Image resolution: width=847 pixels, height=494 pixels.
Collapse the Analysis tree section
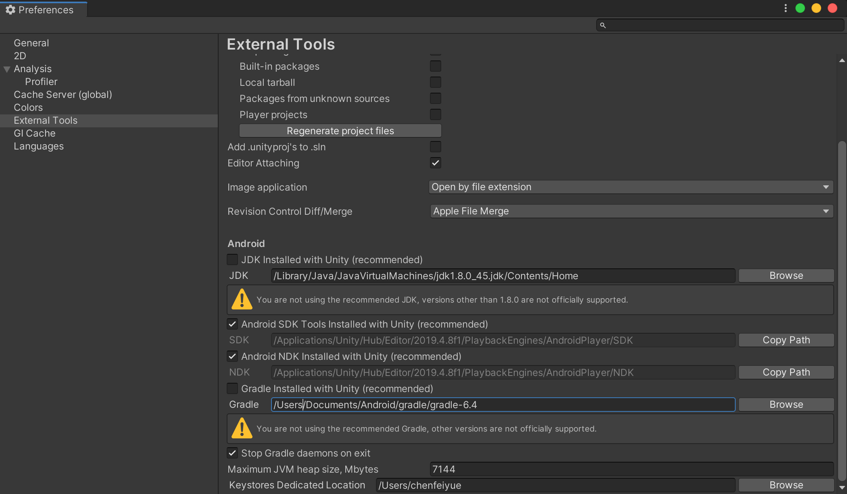[6, 69]
